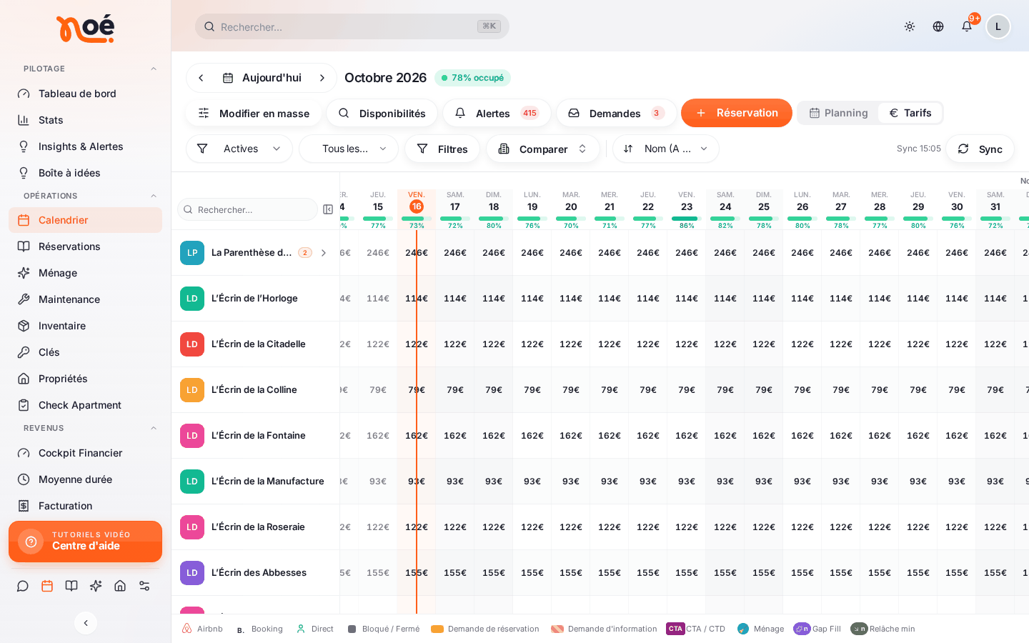Expand La Parenthèse group chevron
Viewport: 1029px width, 643px height.
tap(324, 253)
